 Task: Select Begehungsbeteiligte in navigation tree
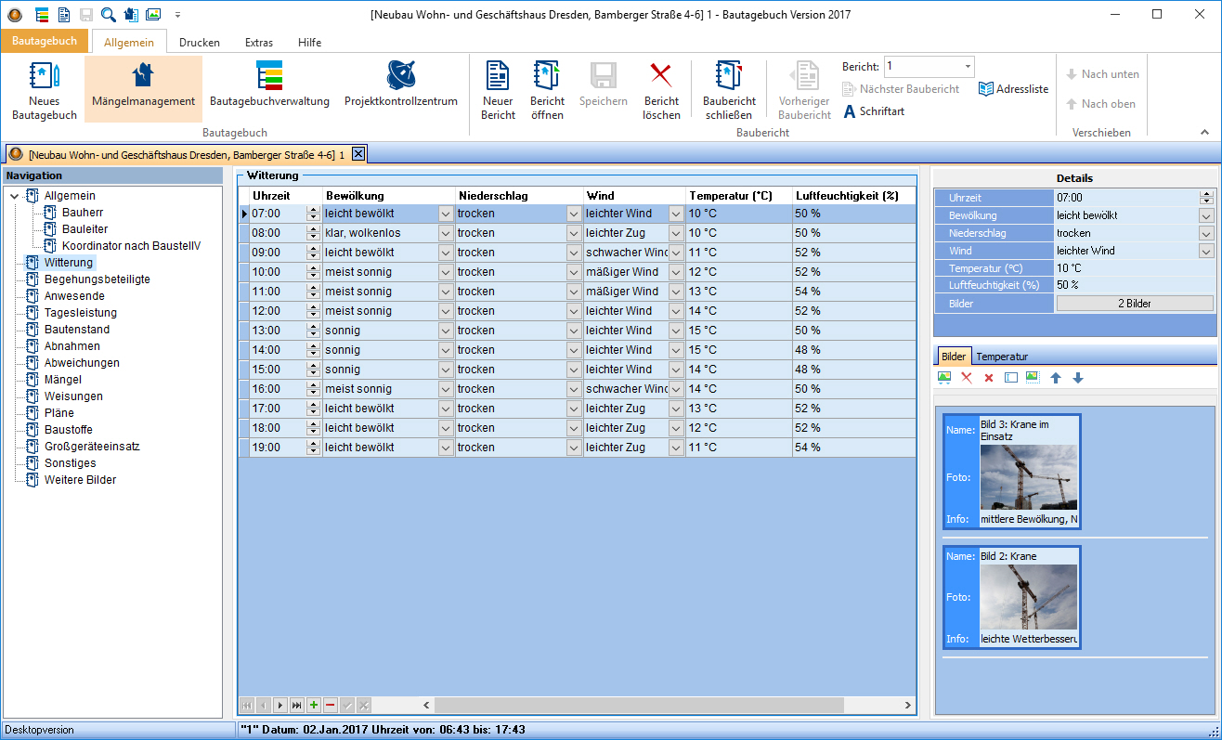[x=97, y=279]
